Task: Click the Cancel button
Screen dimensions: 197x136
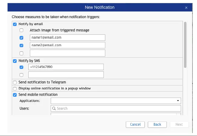Action: (x=135, y=125)
